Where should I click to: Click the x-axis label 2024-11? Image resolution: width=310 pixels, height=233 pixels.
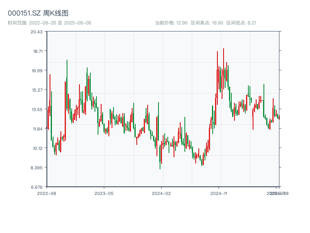[219, 193]
